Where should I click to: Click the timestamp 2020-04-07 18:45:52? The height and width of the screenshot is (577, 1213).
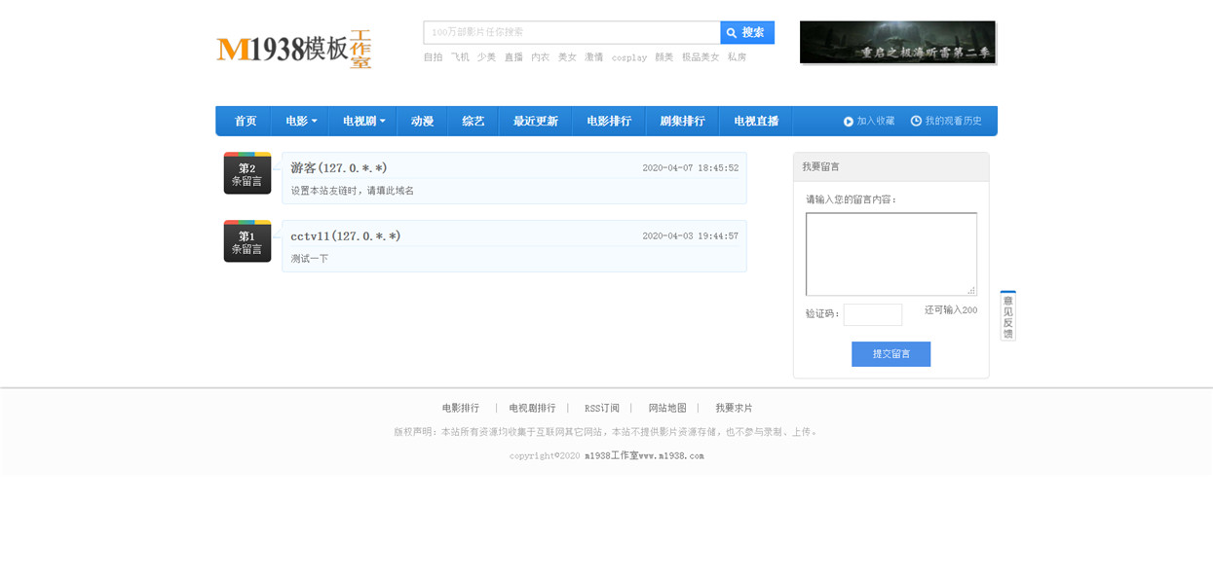coord(690,167)
